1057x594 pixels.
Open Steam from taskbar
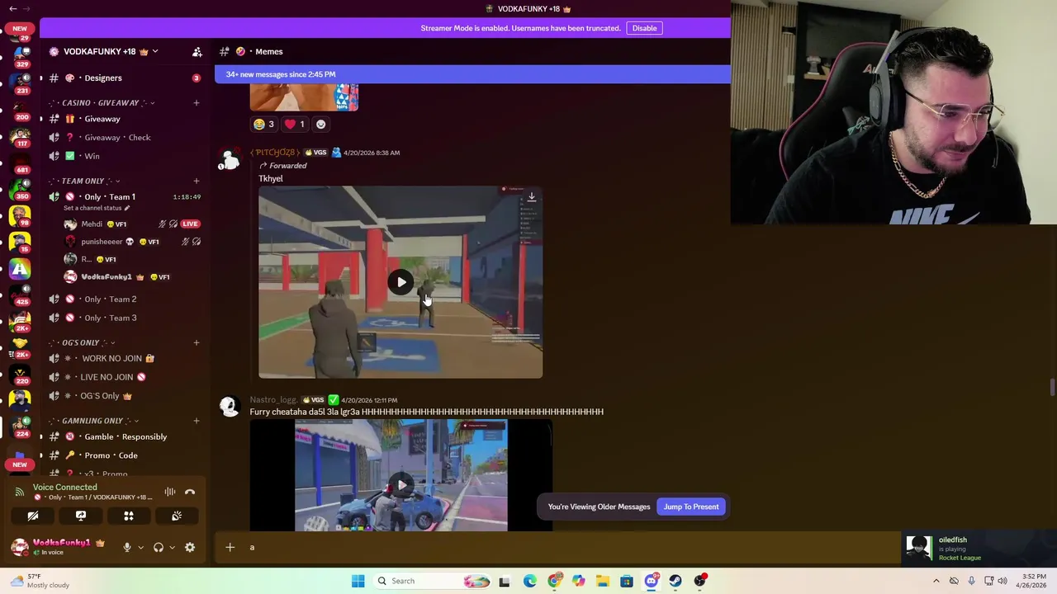(675, 581)
